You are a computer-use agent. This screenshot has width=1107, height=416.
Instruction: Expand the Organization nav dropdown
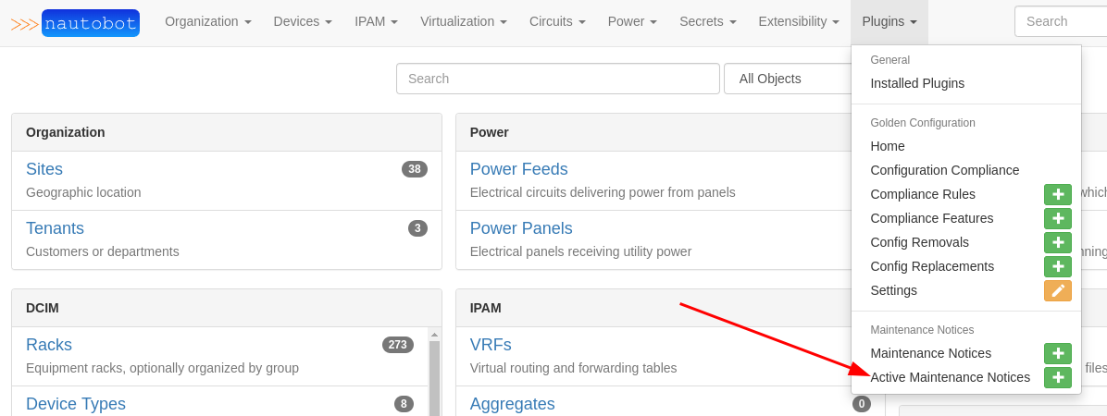[x=207, y=21]
